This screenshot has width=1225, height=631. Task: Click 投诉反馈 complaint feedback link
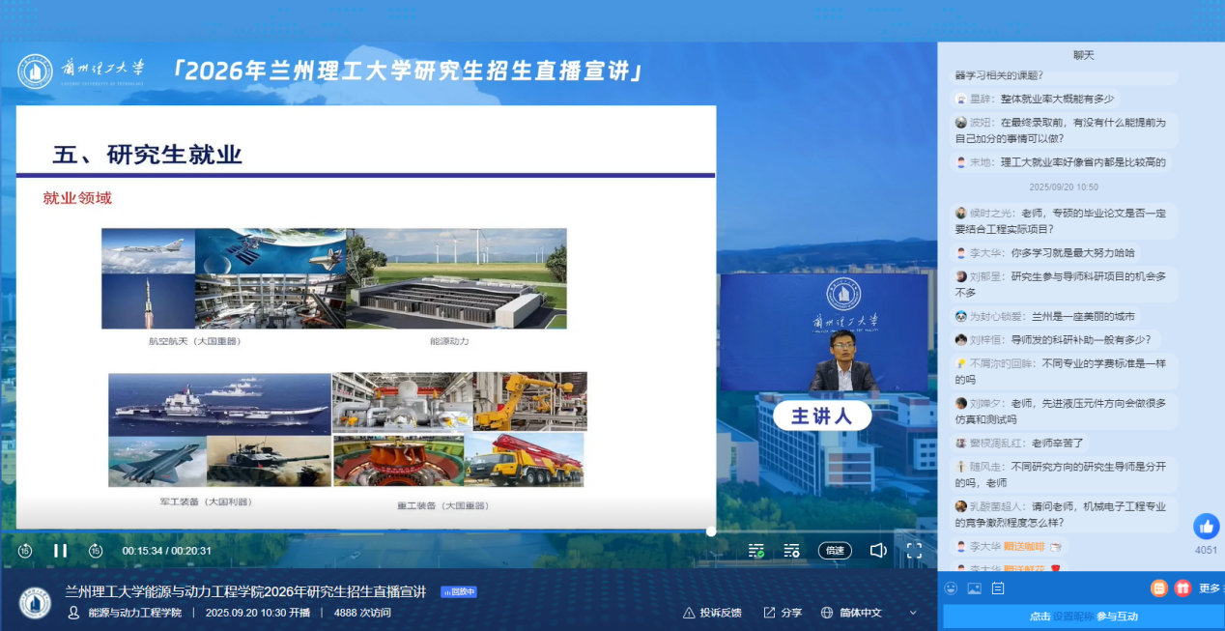(712, 613)
